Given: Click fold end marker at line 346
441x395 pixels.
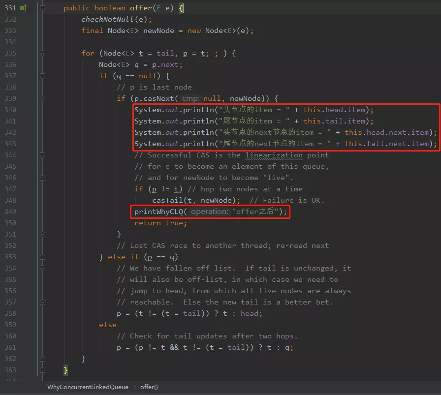Looking at the screenshot, I should click(x=42, y=178).
